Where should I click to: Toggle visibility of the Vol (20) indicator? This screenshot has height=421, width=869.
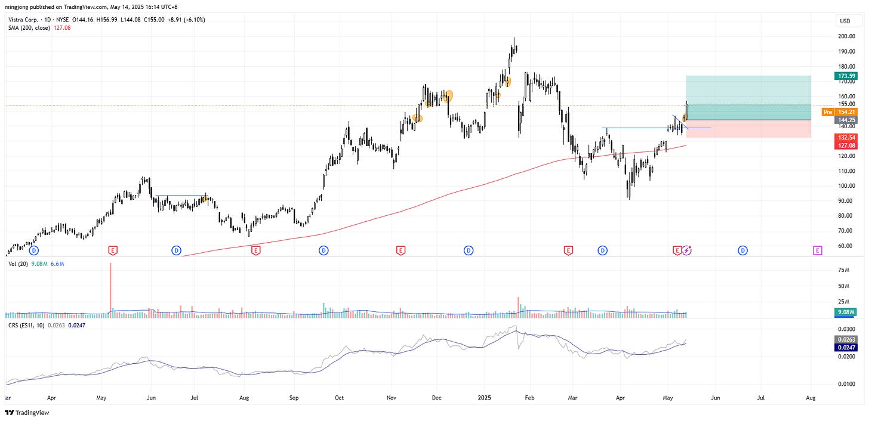(18, 263)
